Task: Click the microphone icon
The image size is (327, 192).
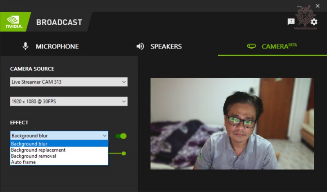Action: pos(25,46)
